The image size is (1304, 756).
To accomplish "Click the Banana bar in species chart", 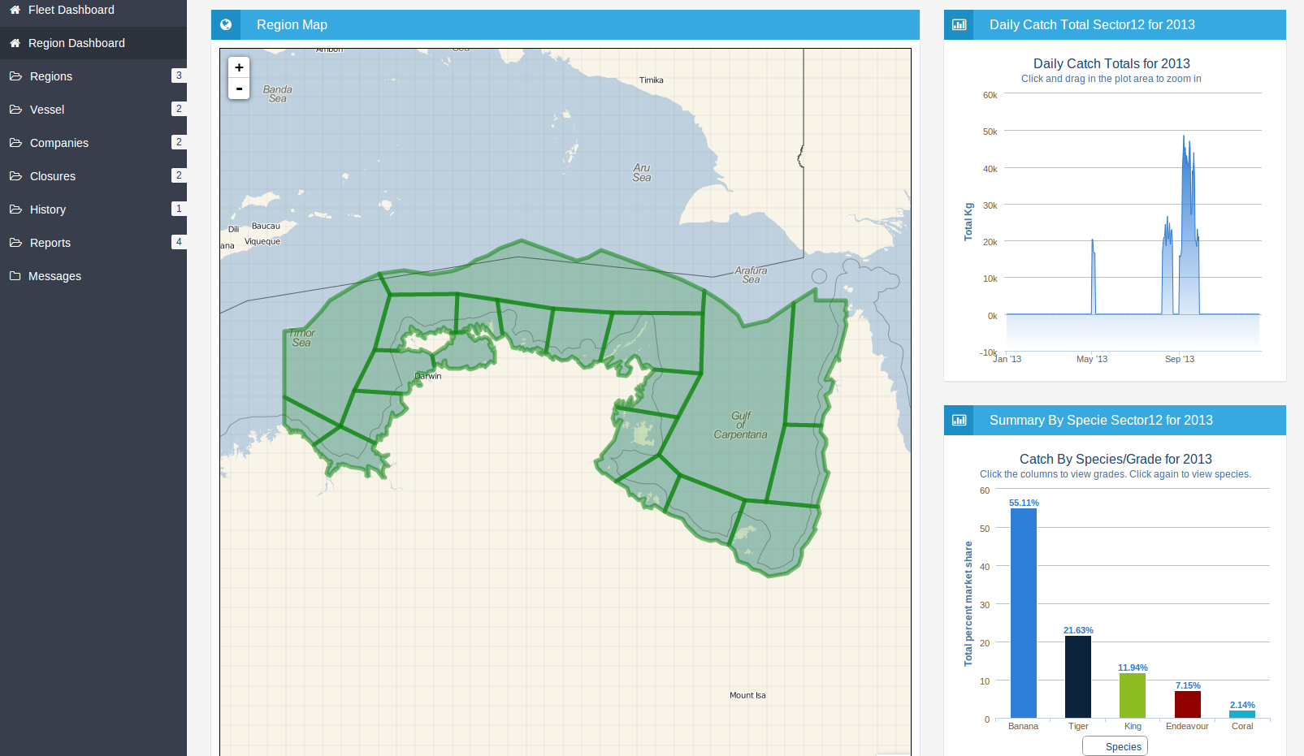I will click(1024, 613).
